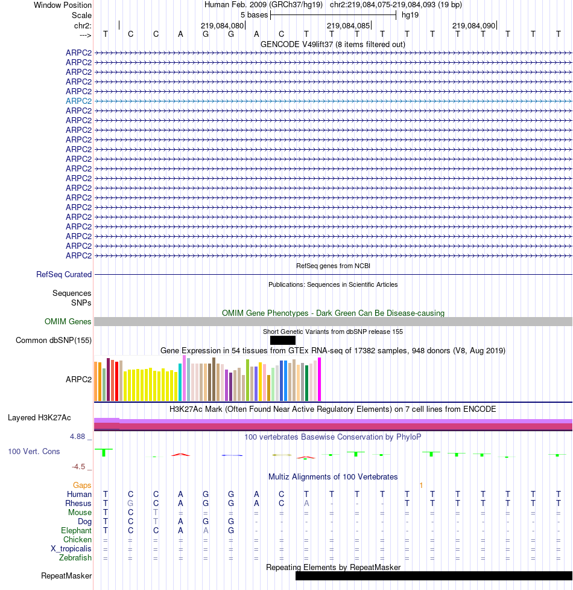Click the faded 'A' in the Elephant row
573x590 pixels.
tap(206, 530)
